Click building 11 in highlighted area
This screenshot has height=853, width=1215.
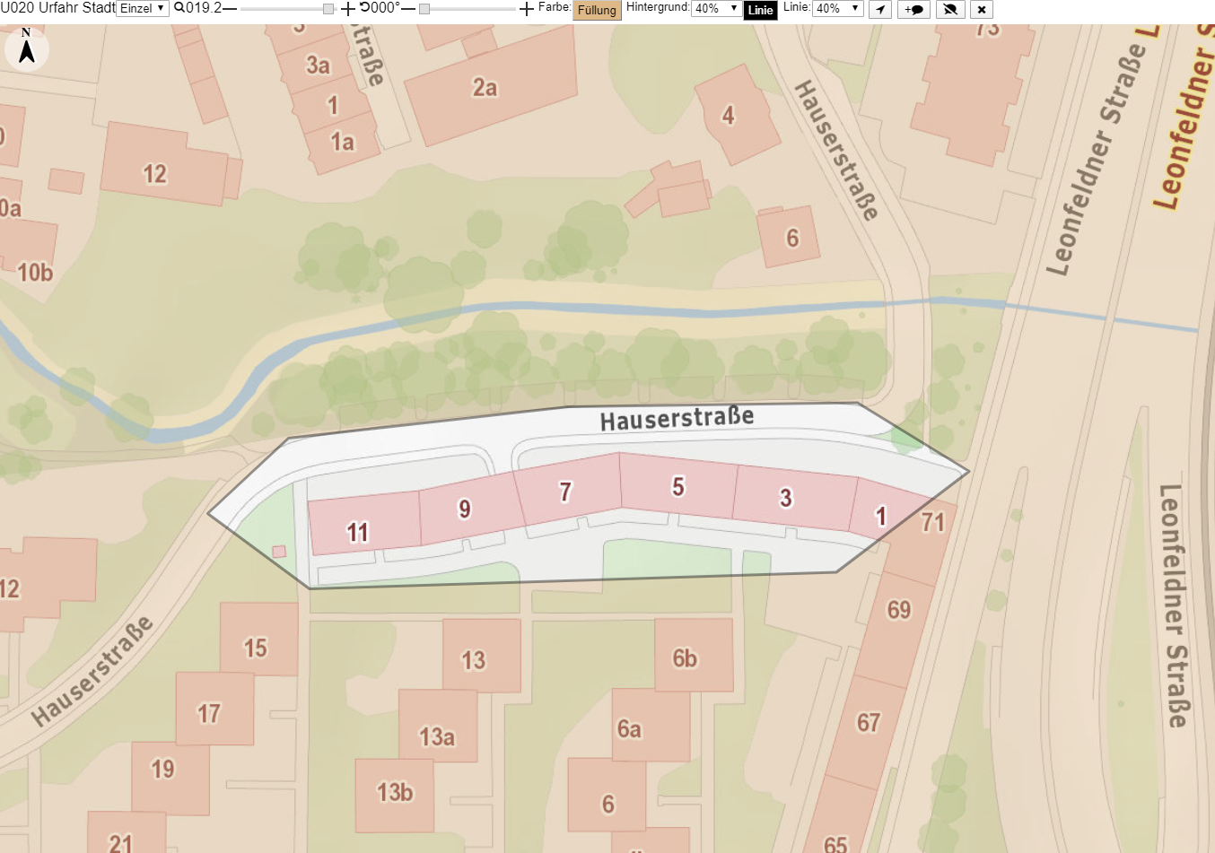(x=358, y=533)
